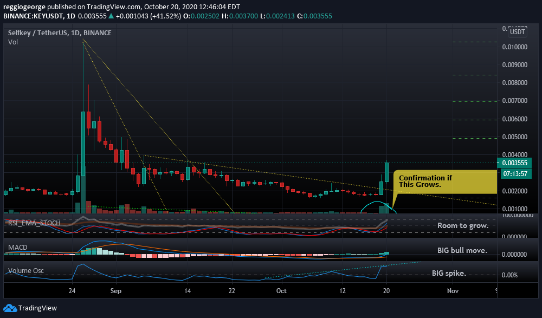Click the BIG bull move annotation
Viewport: 542px width, 318px height.
tap(462, 250)
